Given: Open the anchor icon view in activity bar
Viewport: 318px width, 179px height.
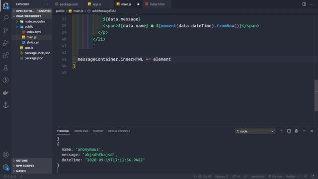Looking at the screenshot, I should (5, 105).
